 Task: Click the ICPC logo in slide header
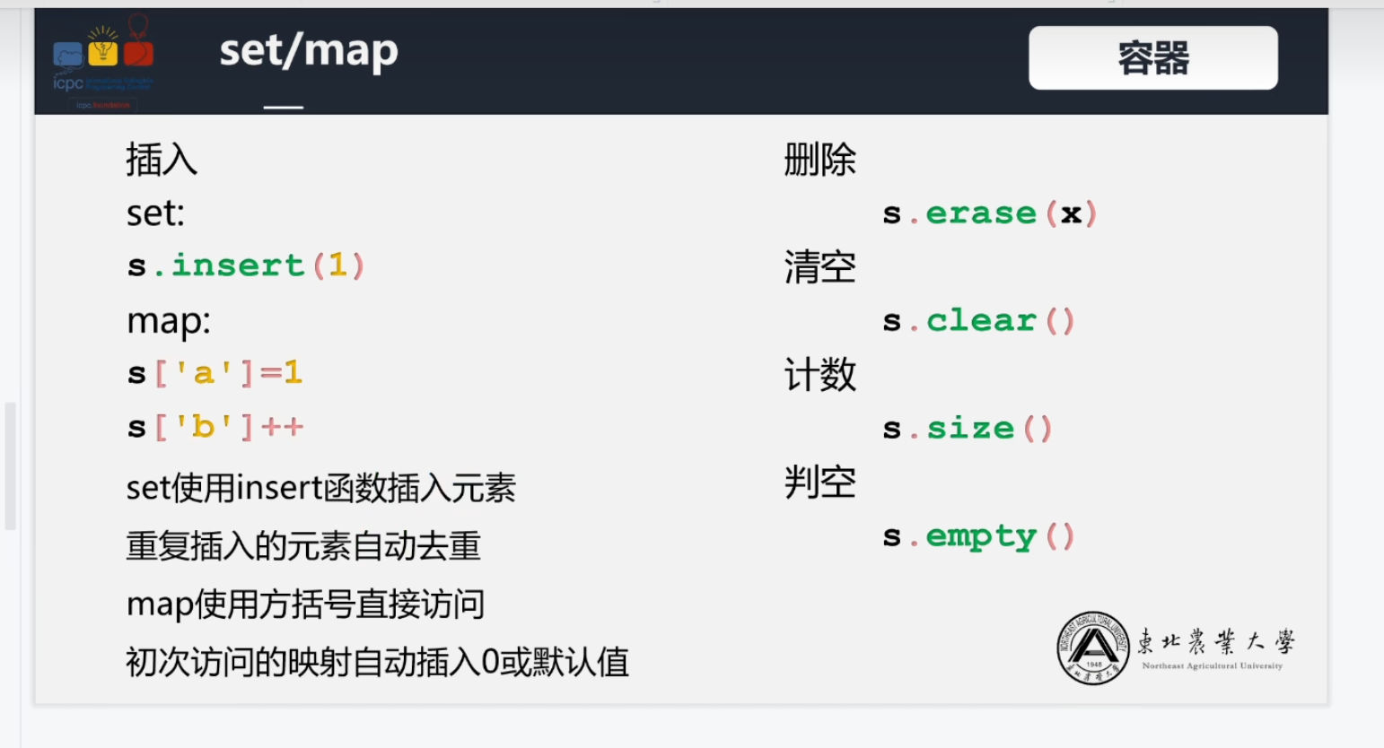coord(103,61)
